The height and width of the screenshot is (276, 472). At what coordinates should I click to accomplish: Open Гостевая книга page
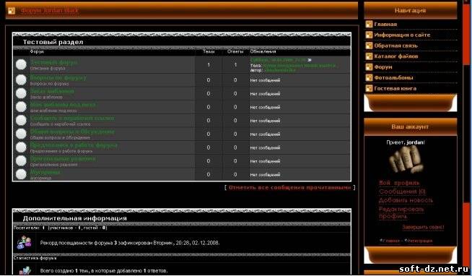(395, 89)
